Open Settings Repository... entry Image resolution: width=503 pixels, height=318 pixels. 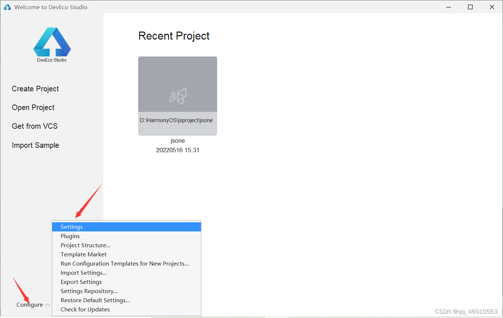pos(127,291)
